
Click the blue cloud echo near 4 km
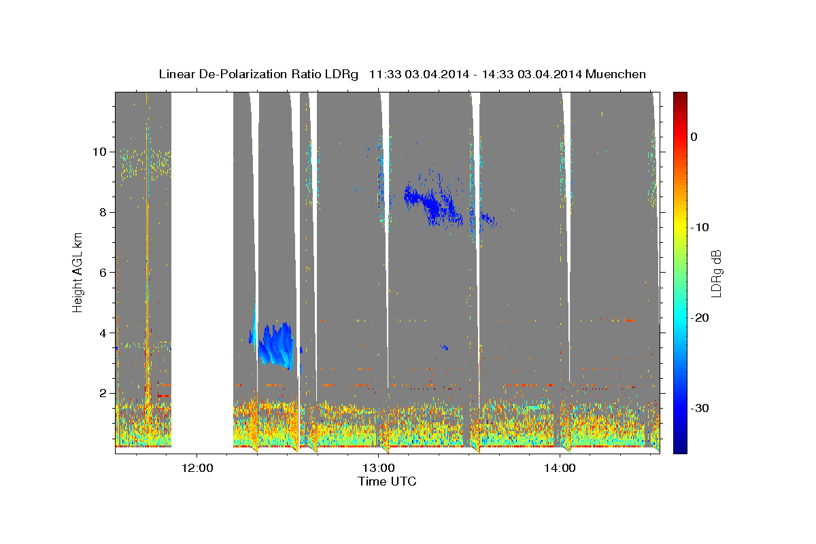(275, 345)
